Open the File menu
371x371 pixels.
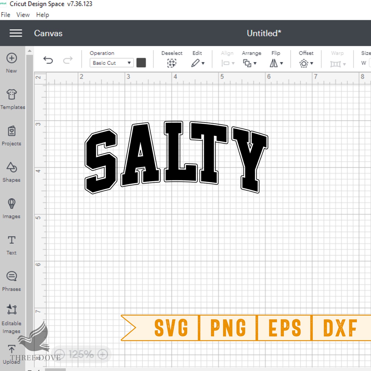6,15
